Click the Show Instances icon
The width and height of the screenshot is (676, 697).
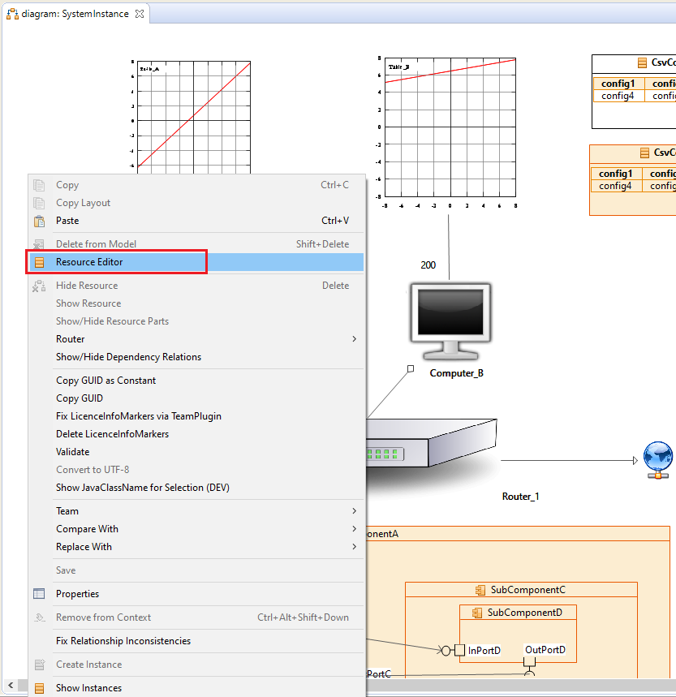39,687
